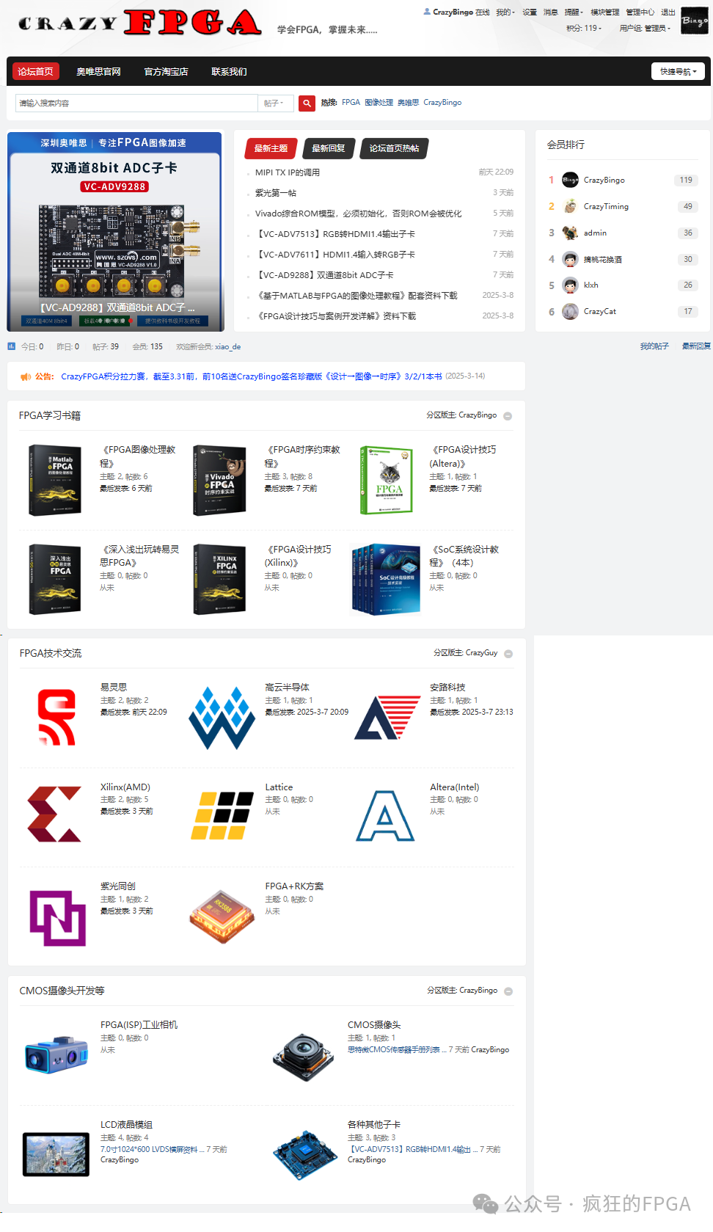Click klxh's avatar in member ranking

click(570, 285)
